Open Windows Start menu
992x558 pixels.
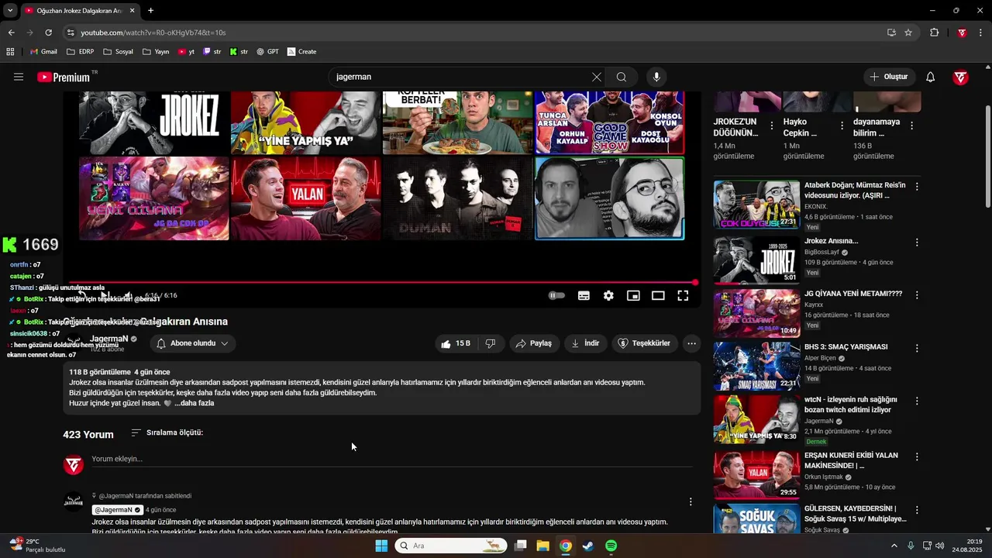(x=381, y=546)
